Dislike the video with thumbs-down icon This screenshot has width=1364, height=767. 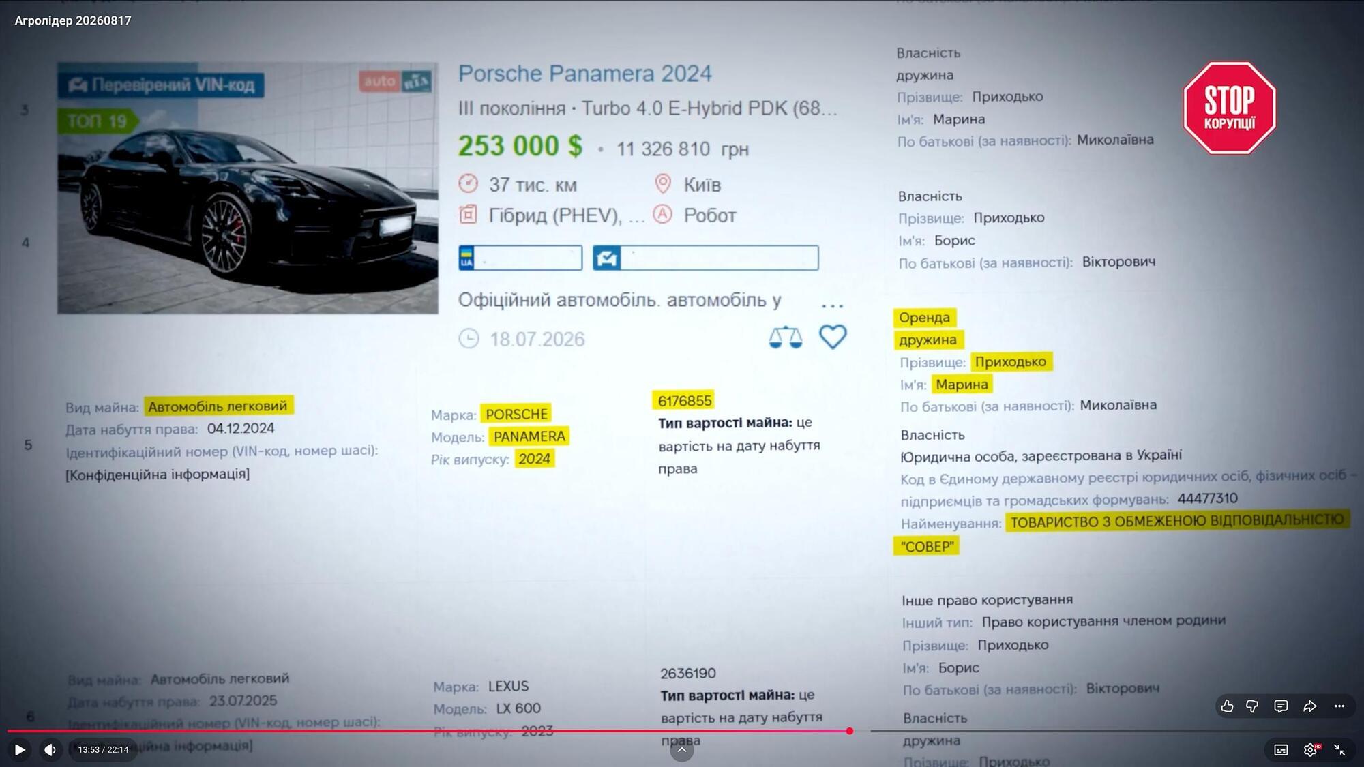(x=1252, y=706)
